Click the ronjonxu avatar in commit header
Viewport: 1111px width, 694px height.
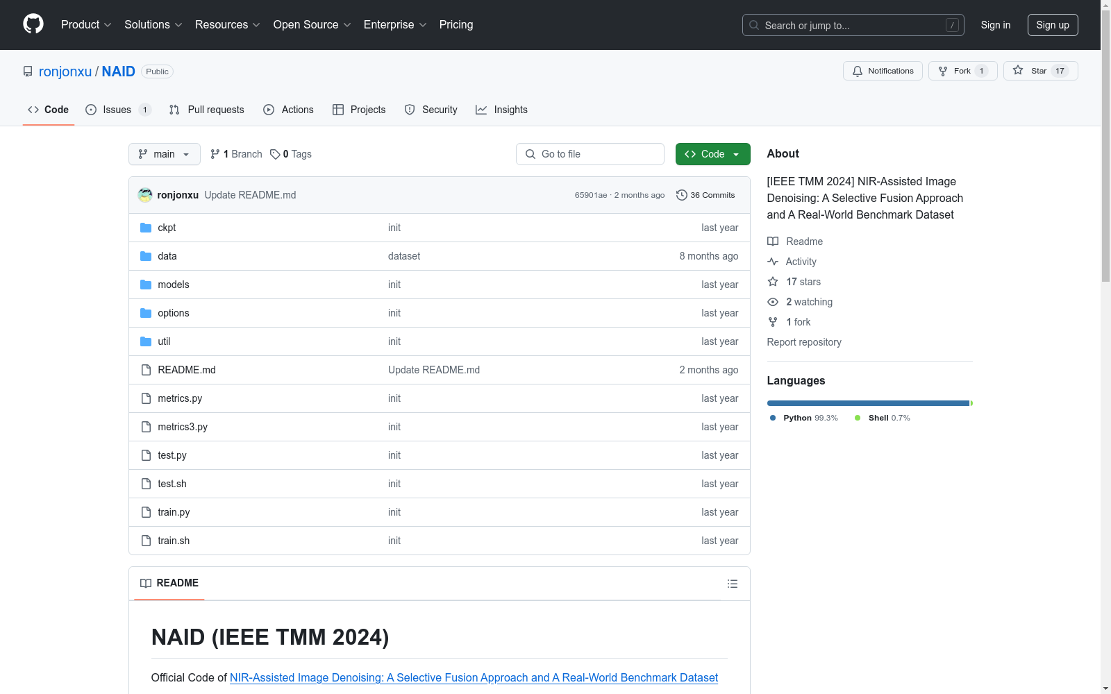145,195
